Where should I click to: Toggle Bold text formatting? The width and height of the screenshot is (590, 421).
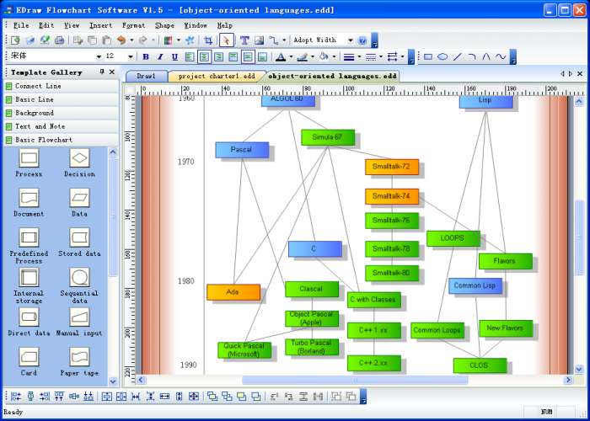point(146,56)
